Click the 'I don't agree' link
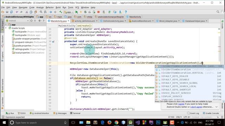Screen dimensions: 225x126 [x=196, y=107]
